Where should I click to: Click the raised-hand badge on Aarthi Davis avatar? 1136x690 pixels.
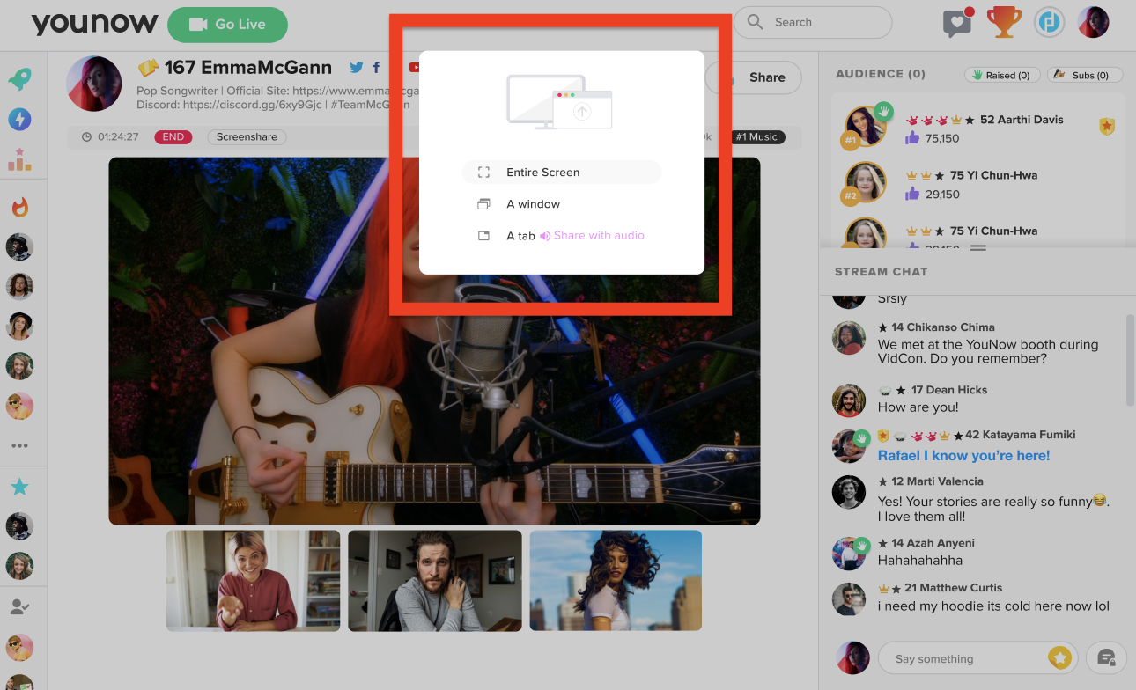885,112
